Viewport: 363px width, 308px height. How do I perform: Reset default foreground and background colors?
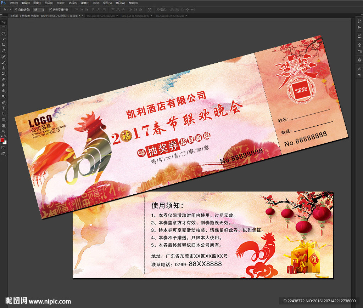(1, 136)
